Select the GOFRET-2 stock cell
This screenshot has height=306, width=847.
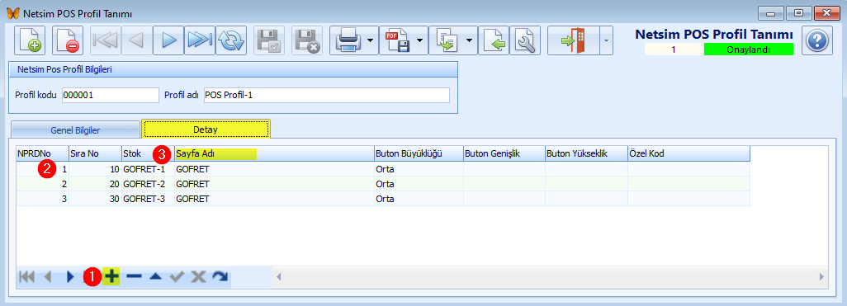(x=148, y=183)
